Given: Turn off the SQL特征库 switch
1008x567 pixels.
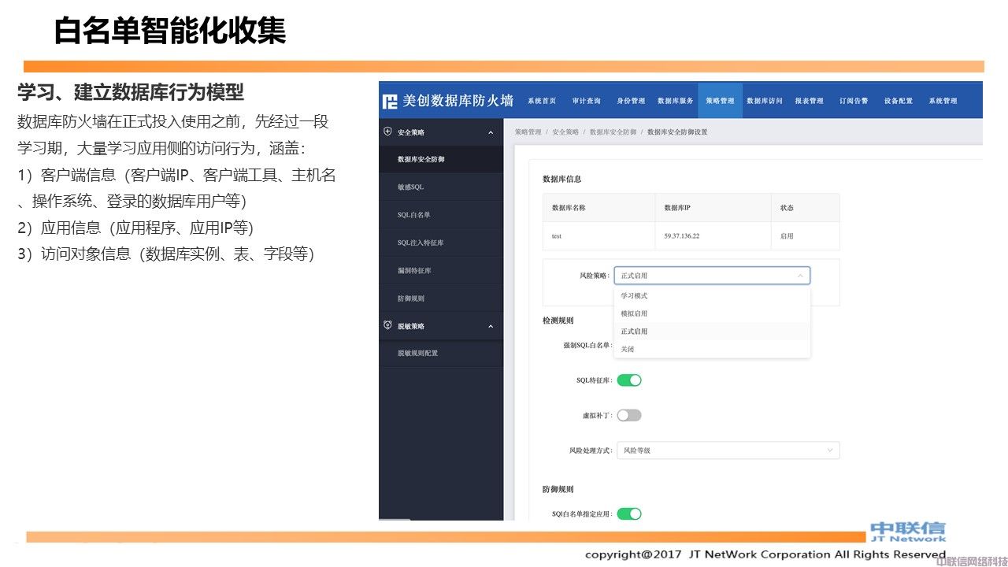Looking at the screenshot, I should 629,380.
